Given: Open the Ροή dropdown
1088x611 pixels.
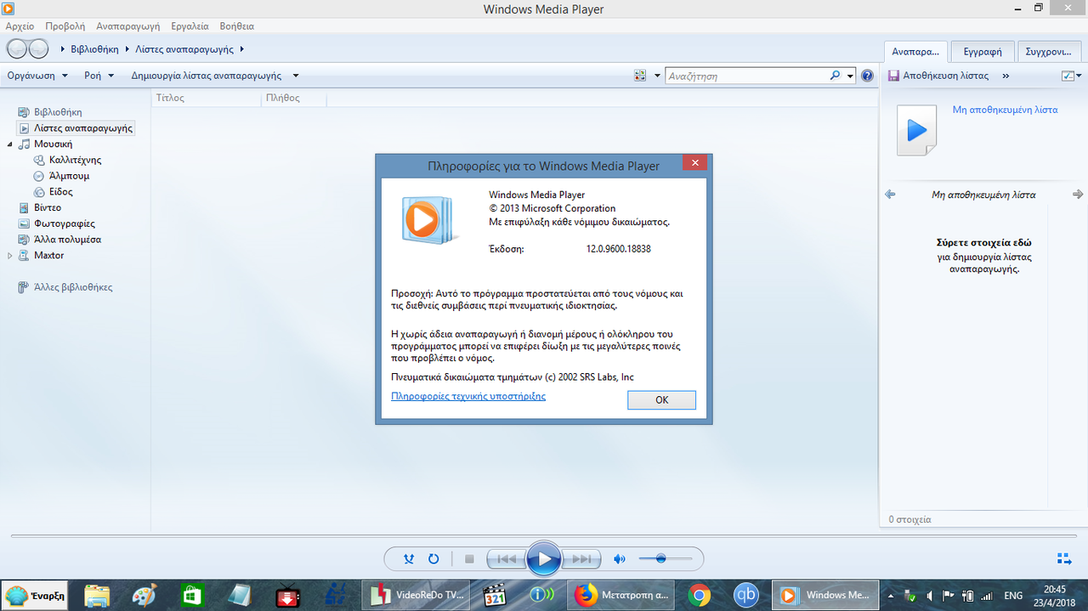Looking at the screenshot, I should click(x=99, y=76).
